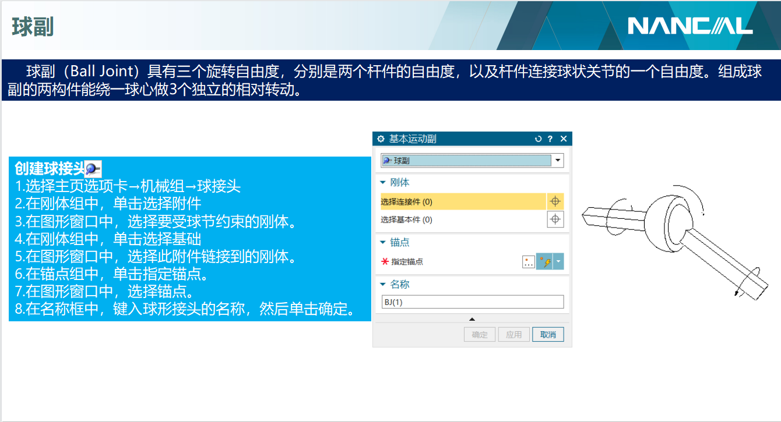Viewport: 781px width, 422px height.
Task: Select the 选择基本件 (0) row
Action: 463,219
